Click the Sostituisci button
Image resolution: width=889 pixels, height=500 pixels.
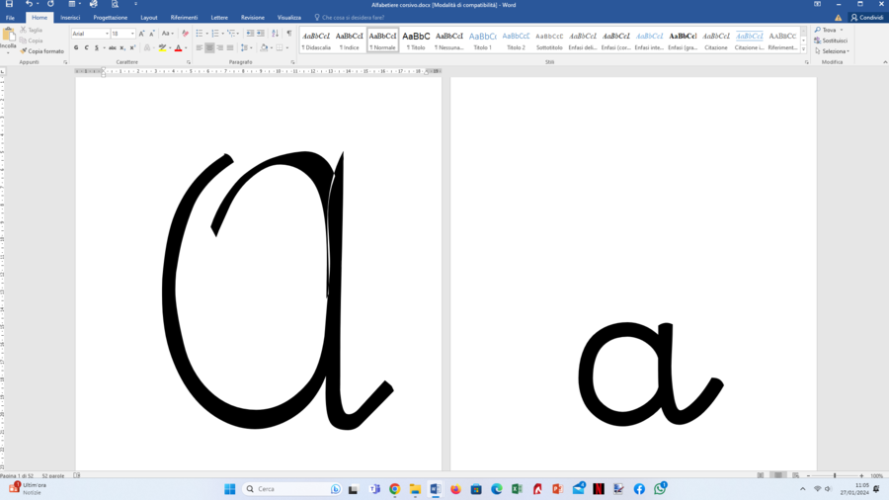tap(831, 41)
